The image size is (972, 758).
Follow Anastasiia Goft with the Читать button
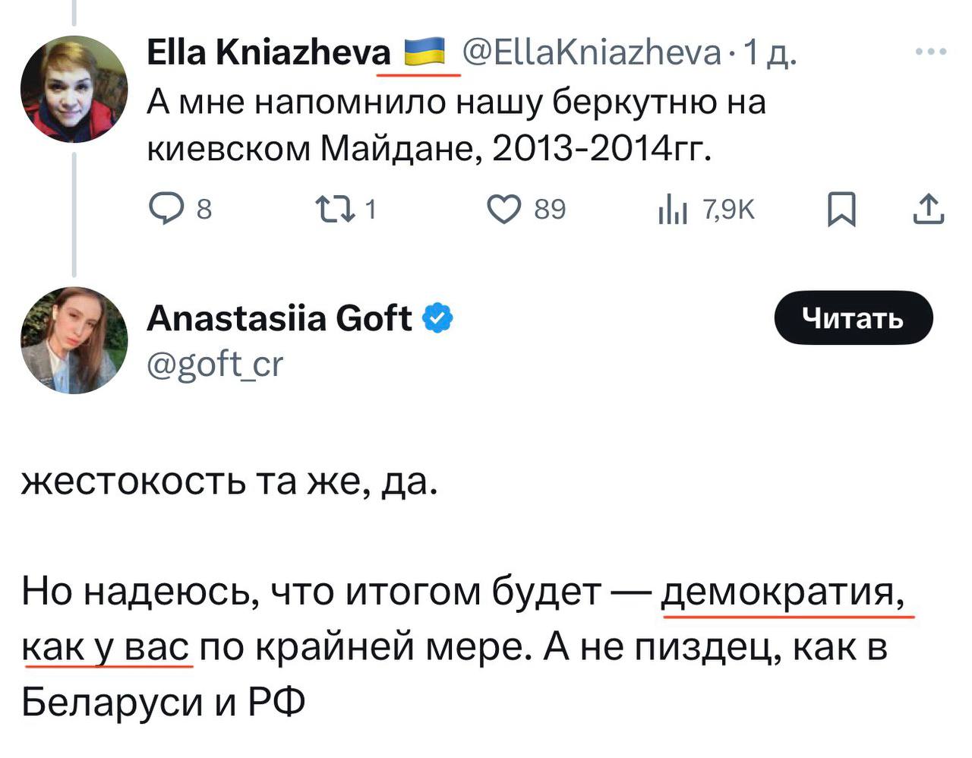tap(854, 318)
